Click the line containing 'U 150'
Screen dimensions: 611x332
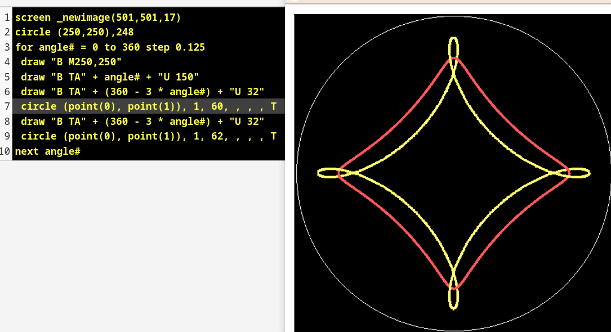[x=110, y=77]
